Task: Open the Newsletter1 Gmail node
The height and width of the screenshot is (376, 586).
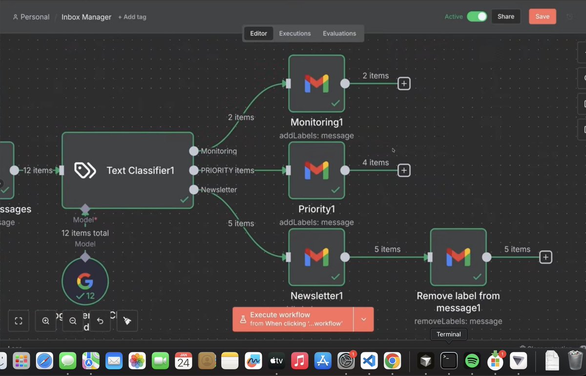Action: click(316, 257)
